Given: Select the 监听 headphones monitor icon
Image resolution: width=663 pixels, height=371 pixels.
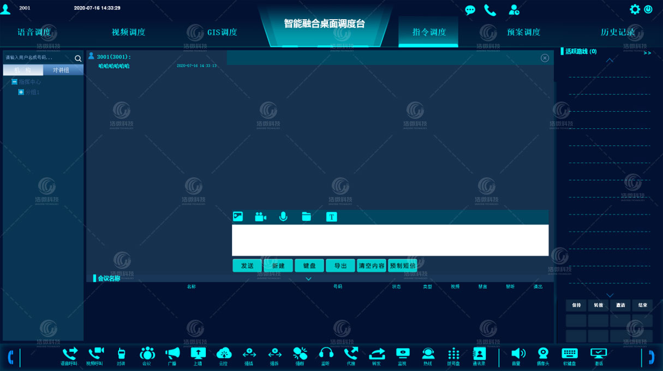Looking at the screenshot, I should click(326, 354).
